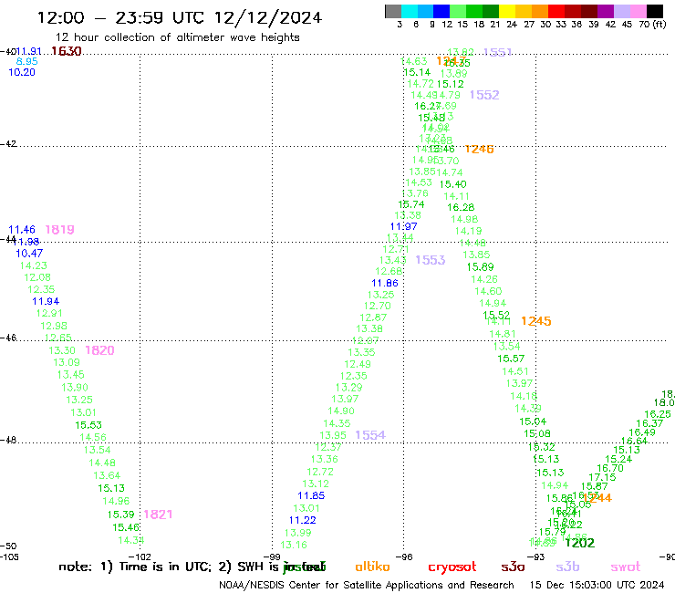Image resolution: width=675 pixels, height=593 pixels.
Task: Click the green '15.74' wave height
Action: [x=411, y=204]
